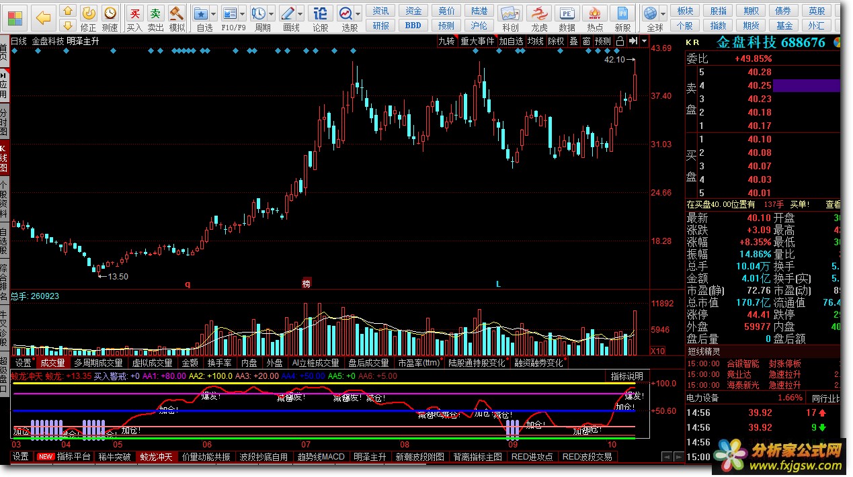Expand the 选股 dropdown arrow
Viewport: 853px width, 477px height.
[x=359, y=13]
